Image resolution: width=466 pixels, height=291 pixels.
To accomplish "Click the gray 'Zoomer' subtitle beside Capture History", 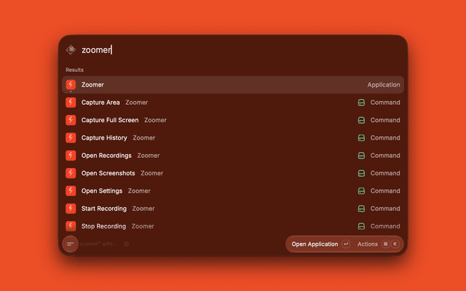I will pyautogui.click(x=144, y=137).
